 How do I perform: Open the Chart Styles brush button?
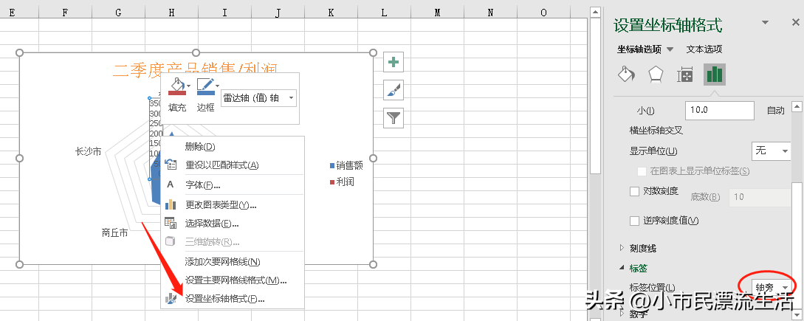394,90
